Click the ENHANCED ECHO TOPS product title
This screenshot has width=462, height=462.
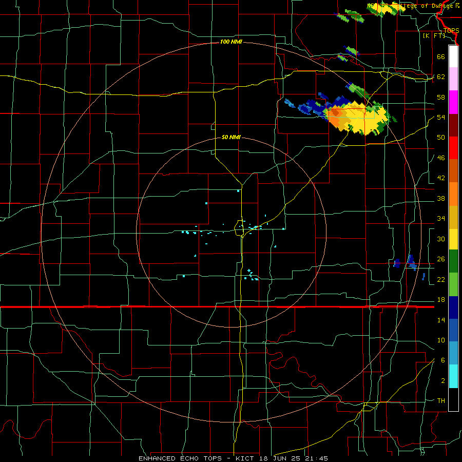(x=180, y=458)
